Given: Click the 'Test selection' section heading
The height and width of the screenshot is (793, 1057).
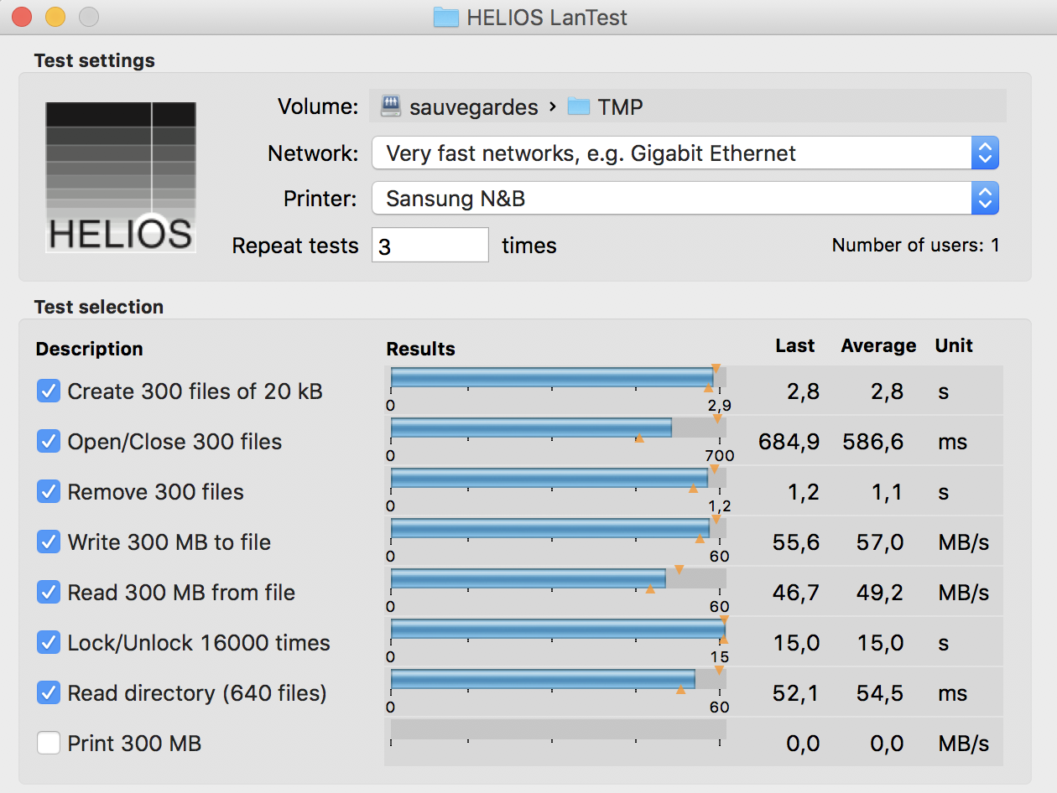Looking at the screenshot, I should 99,307.
